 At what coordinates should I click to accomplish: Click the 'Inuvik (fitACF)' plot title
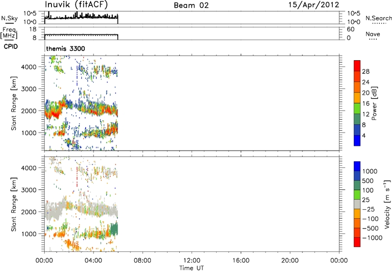76,4
